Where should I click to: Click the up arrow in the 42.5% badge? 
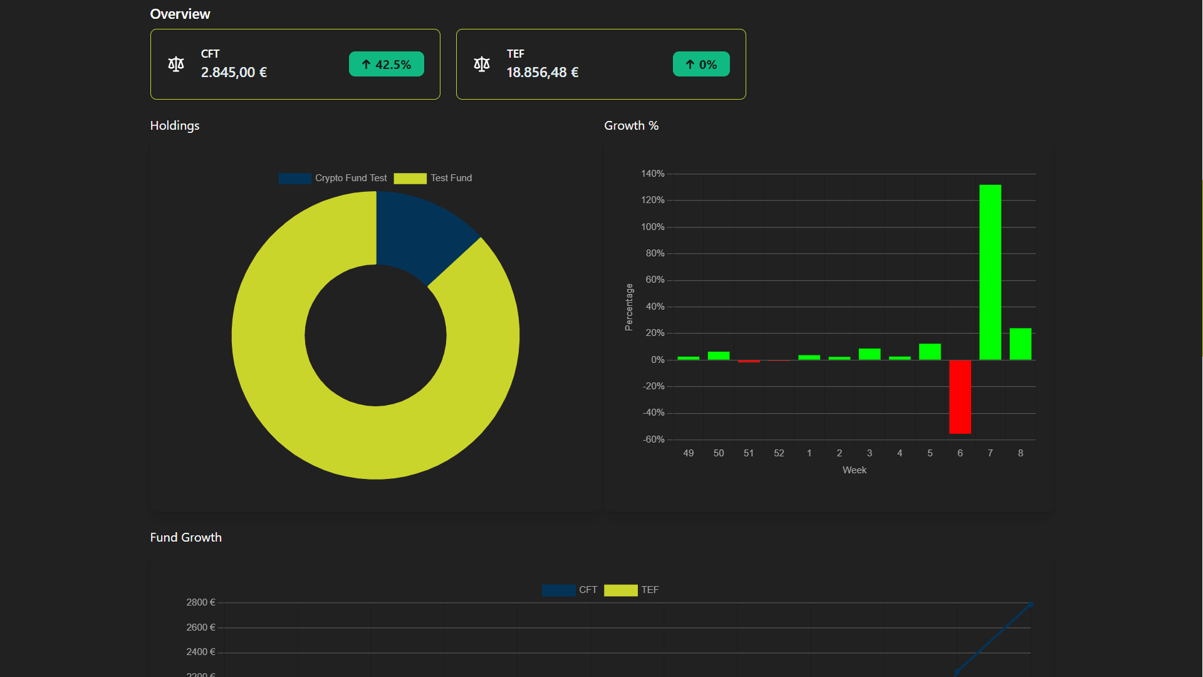[366, 65]
